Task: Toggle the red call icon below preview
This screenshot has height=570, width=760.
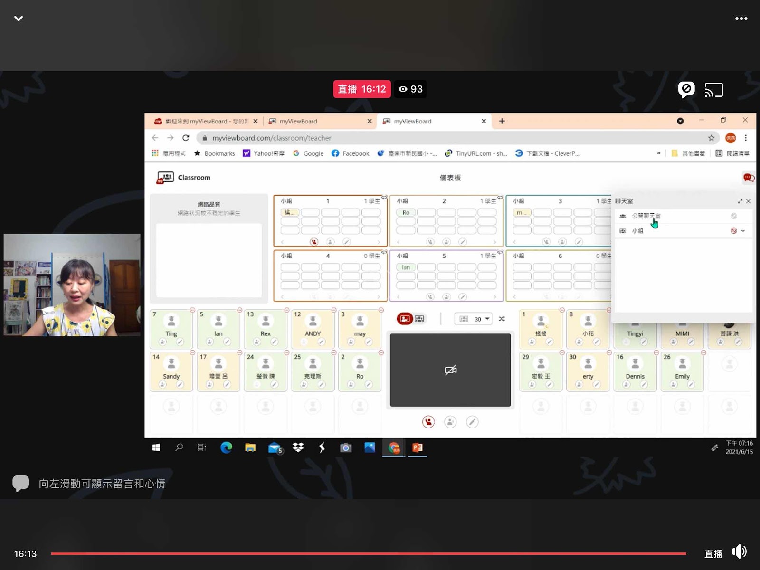Action: tap(428, 422)
